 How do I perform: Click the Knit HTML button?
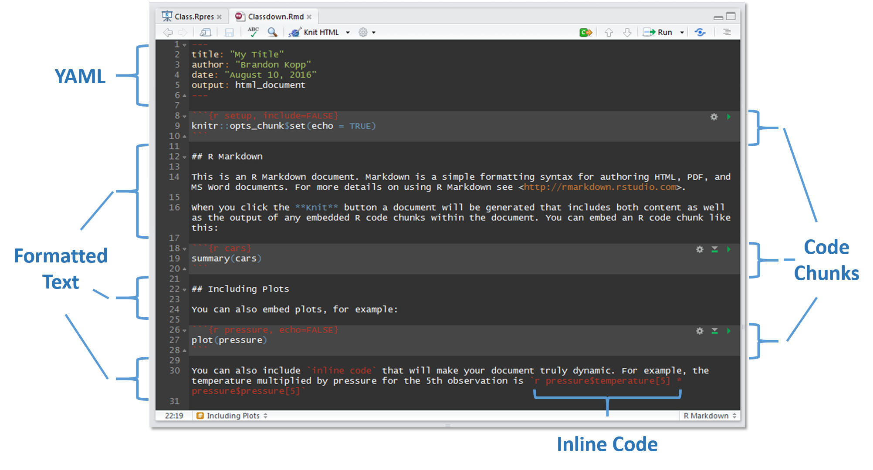pyautogui.click(x=314, y=32)
